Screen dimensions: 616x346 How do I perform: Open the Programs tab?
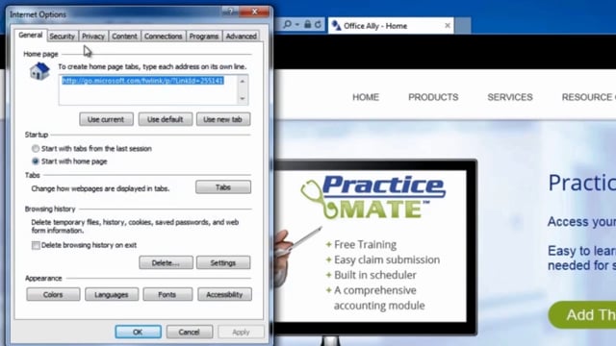click(x=204, y=37)
